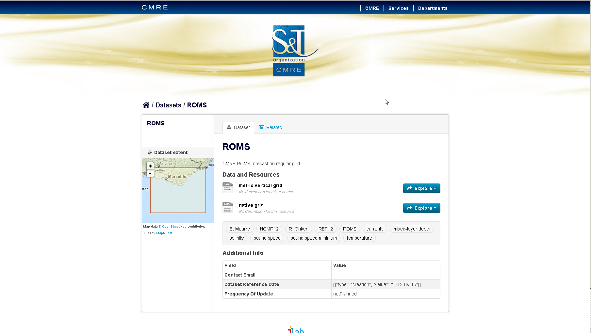Switch to the Related tab
This screenshot has height=333, width=591.
[271, 127]
